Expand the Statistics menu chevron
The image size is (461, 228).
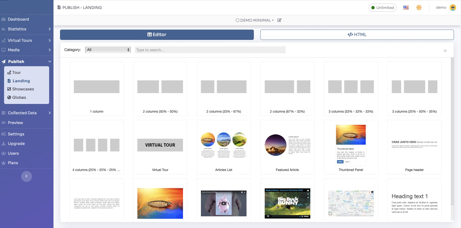[50, 29]
